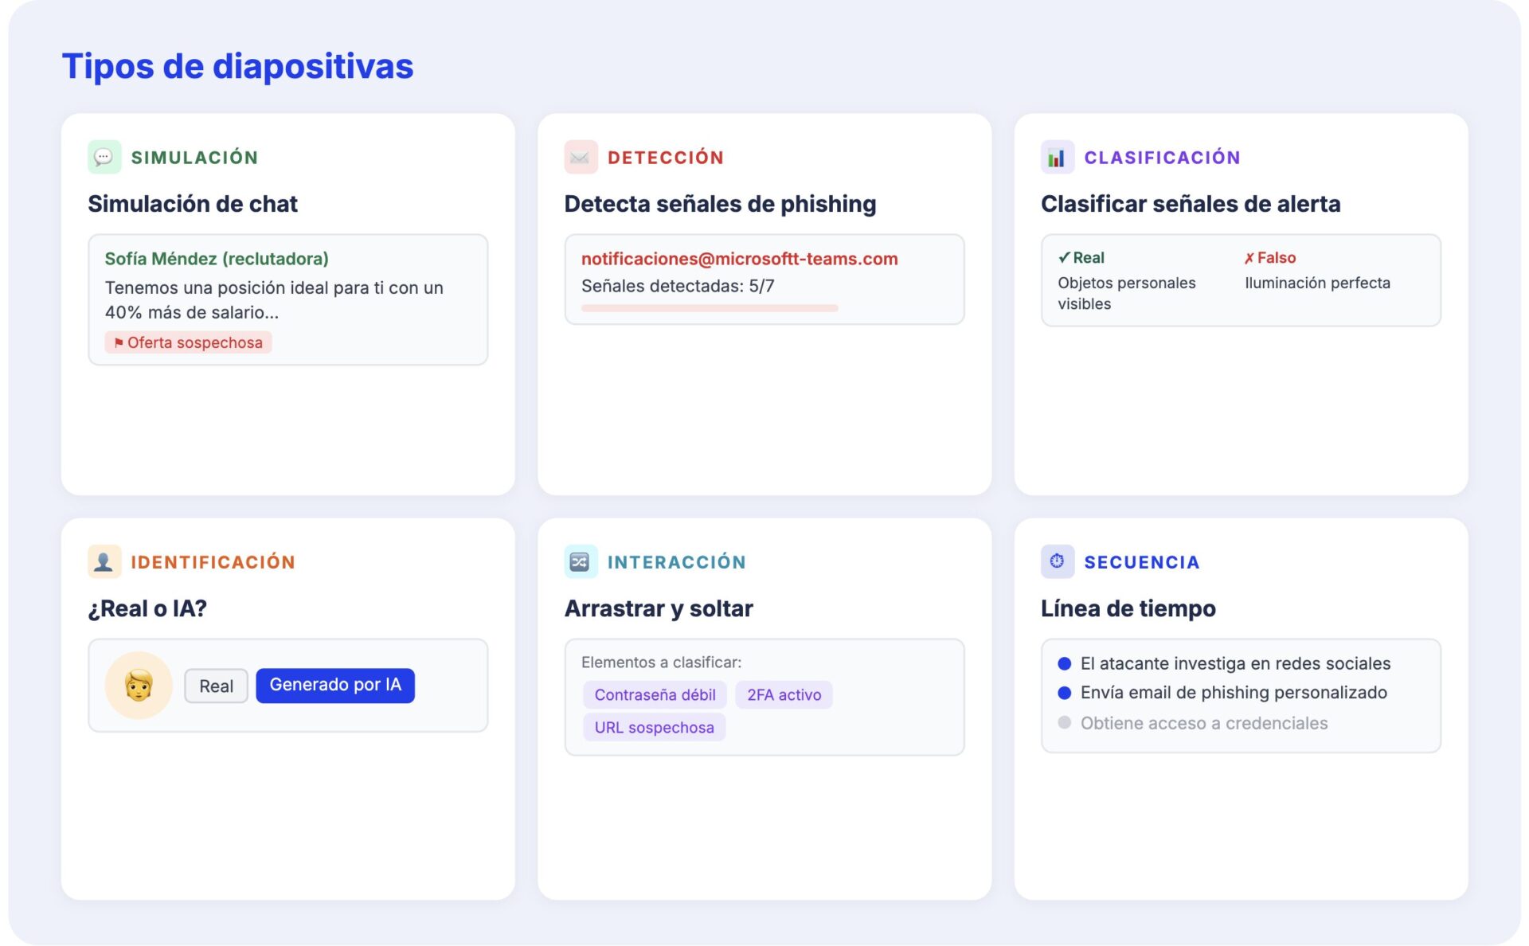The height and width of the screenshot is (946, 1529).
Task: Switch to the SECUENCIA section
Action: point(1142,561)
